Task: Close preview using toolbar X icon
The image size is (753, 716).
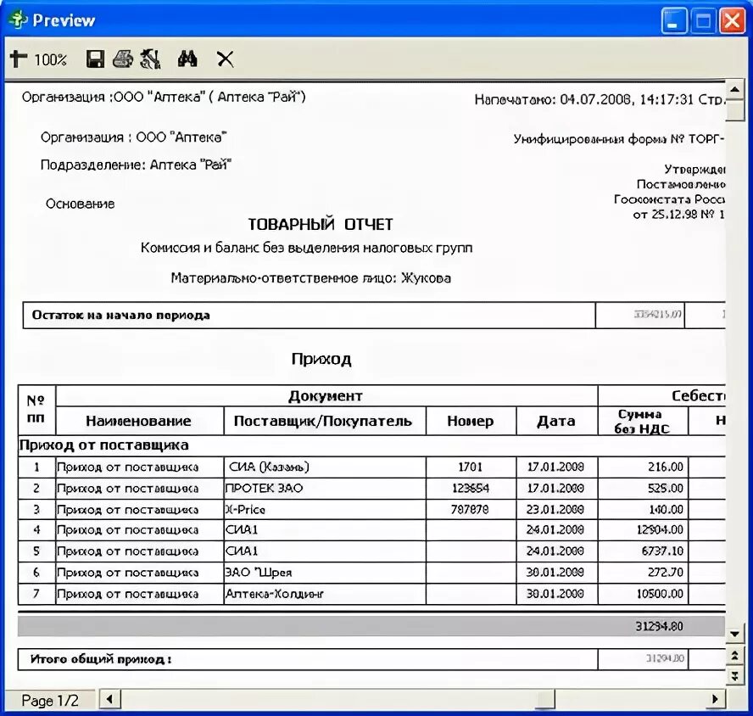Action: click(225, 59)
